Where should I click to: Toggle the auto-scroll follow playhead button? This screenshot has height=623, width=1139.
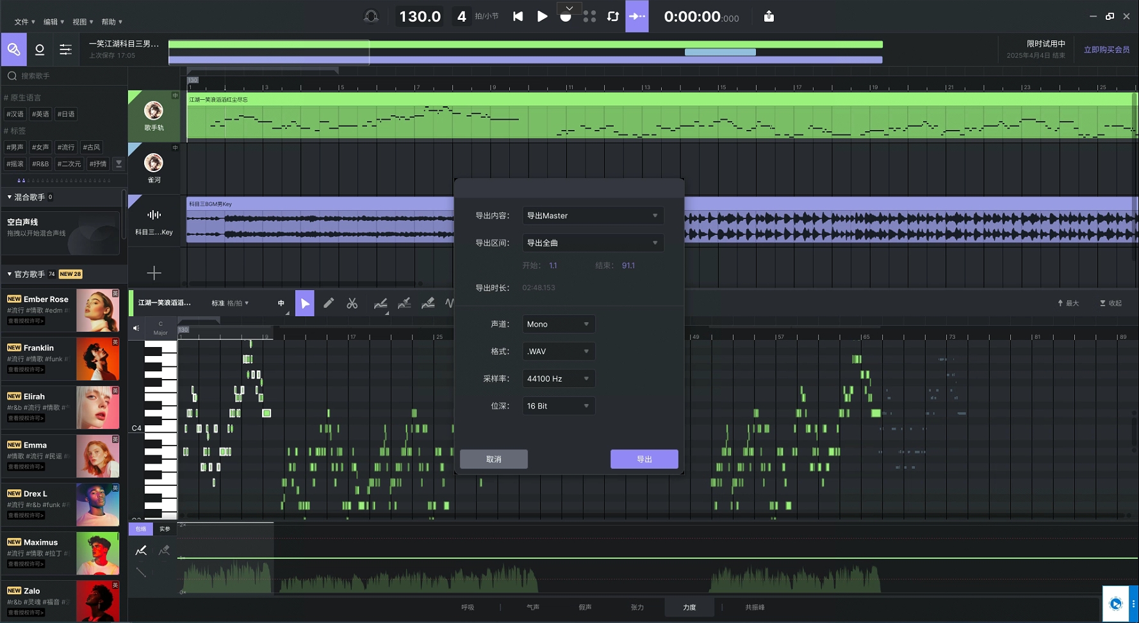637,17
